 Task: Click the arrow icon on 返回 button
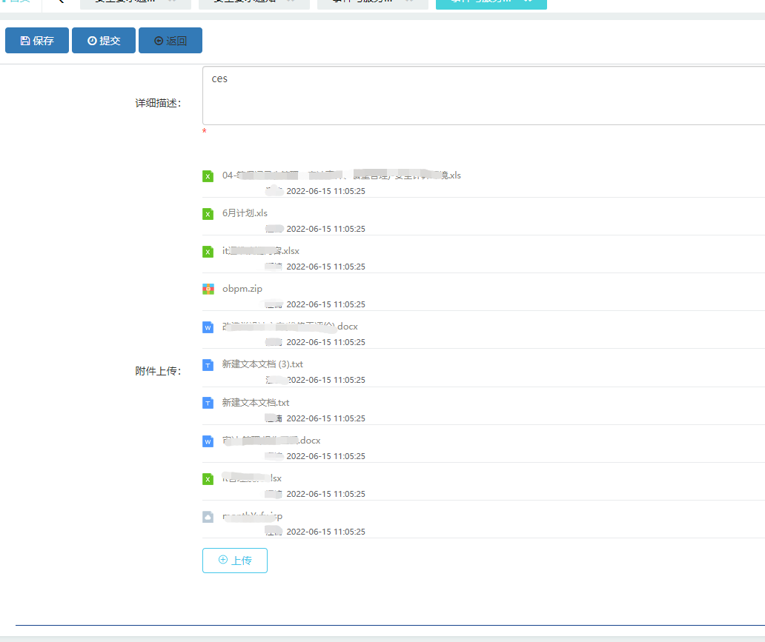159,41
